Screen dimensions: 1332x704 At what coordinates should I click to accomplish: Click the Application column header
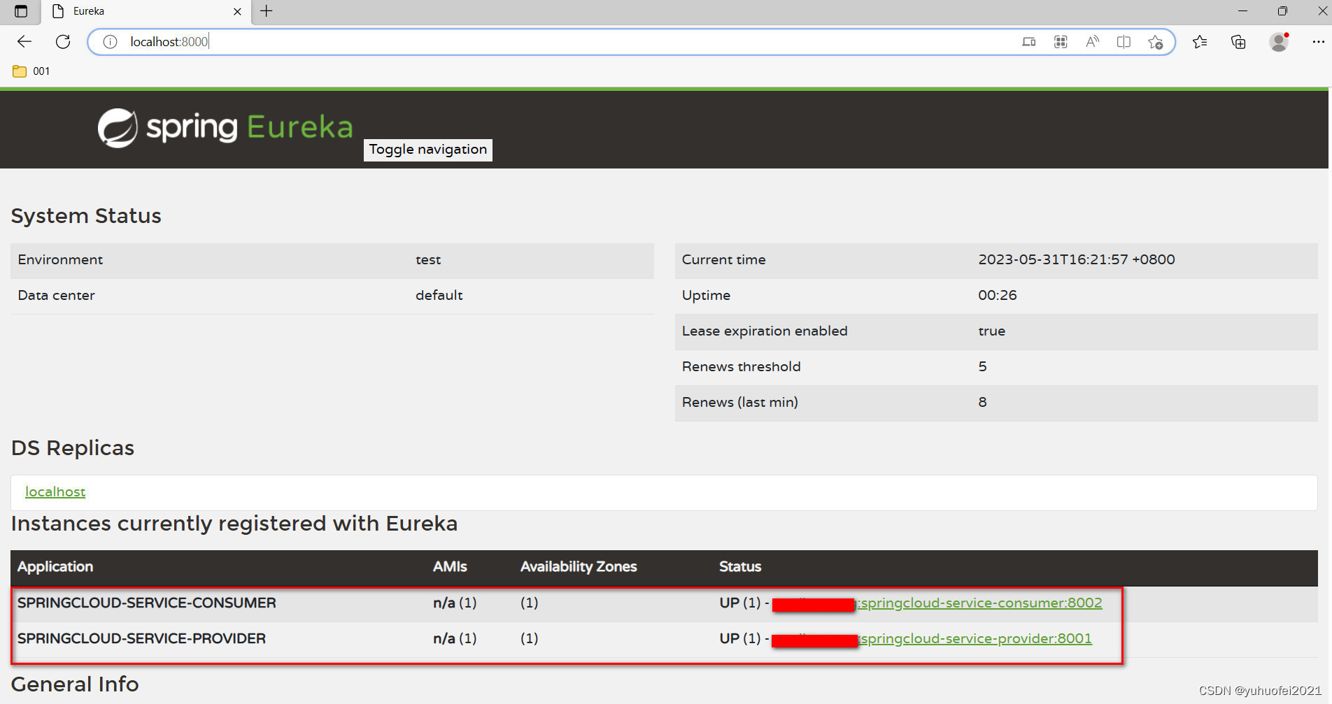click(x=55, y=566)
